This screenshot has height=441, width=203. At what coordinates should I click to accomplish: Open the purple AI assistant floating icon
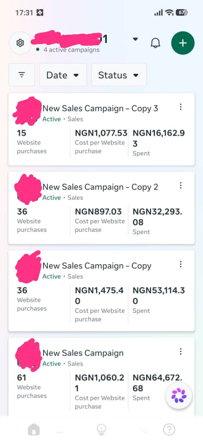pos(179,395)
